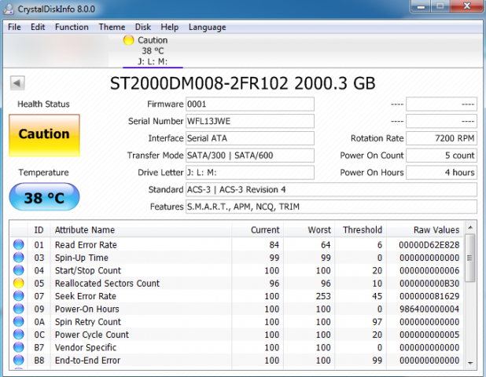Open the Theme menu
Viewport: 486px width, 377px height.
tap(112, 27)
